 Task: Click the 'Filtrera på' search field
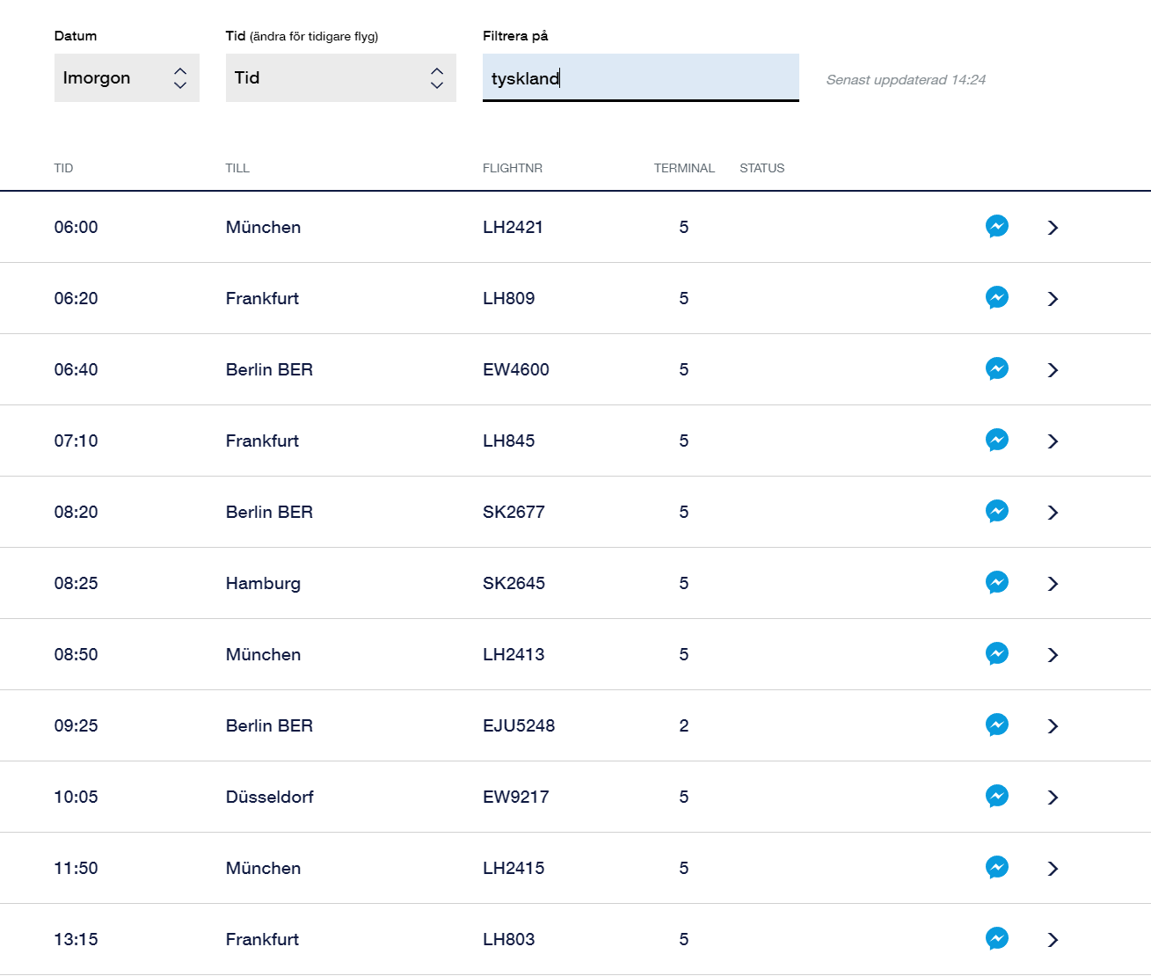[x=640, y=78]
